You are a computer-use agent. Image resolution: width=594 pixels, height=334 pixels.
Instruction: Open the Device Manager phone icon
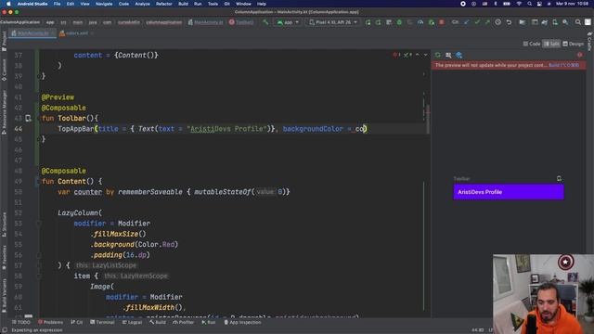[x=555, y=22]
